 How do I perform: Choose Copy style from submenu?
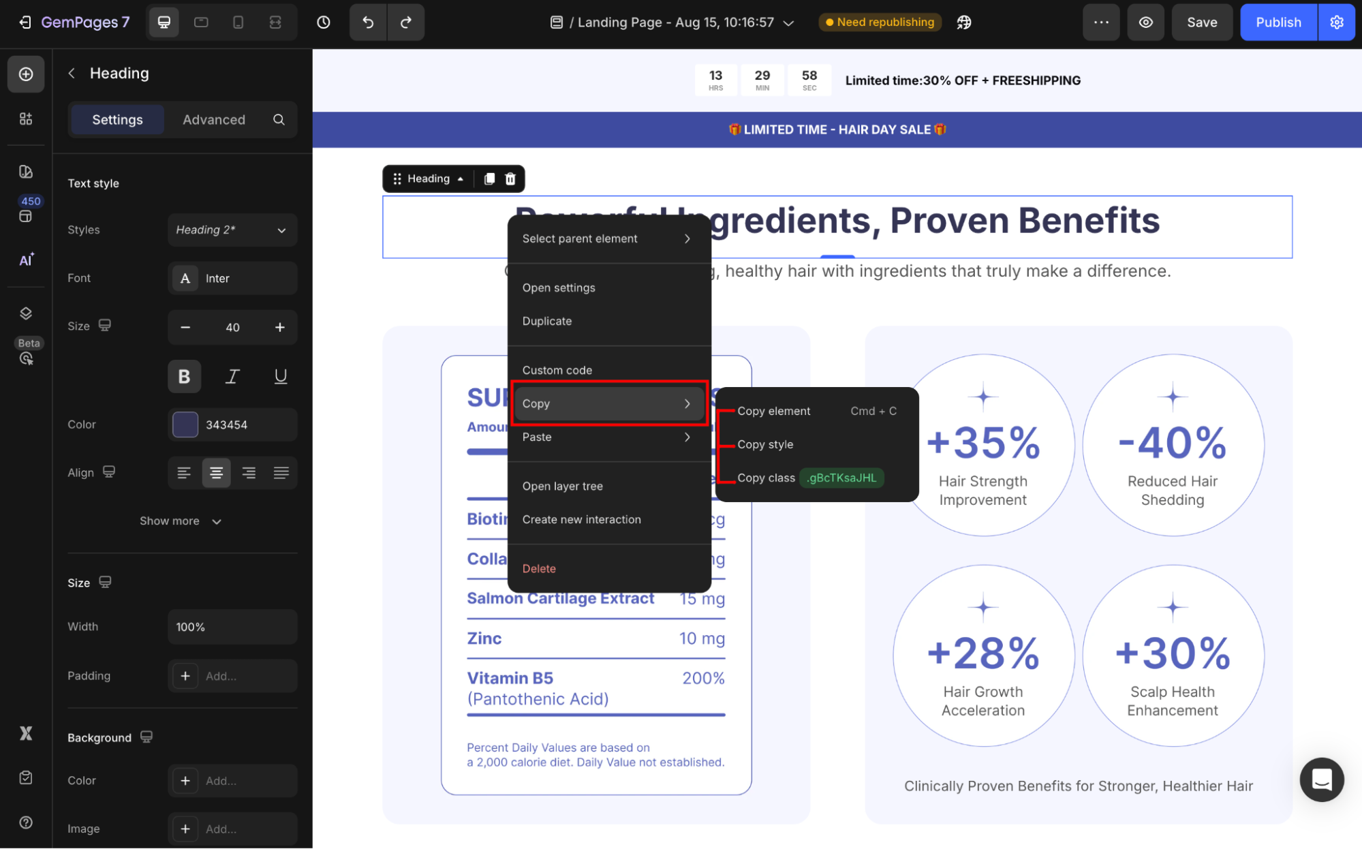point(765,444)
